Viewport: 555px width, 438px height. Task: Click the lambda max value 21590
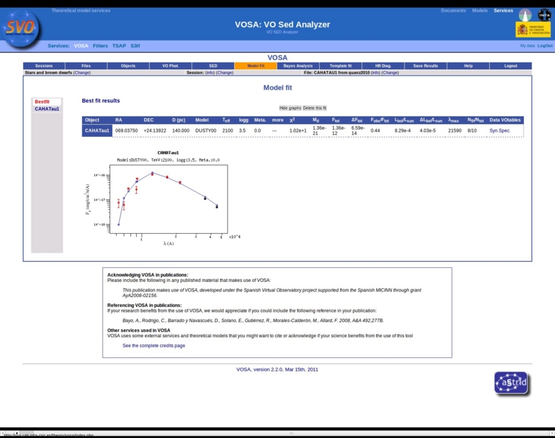pyautogui.click(x=455, y=130)
